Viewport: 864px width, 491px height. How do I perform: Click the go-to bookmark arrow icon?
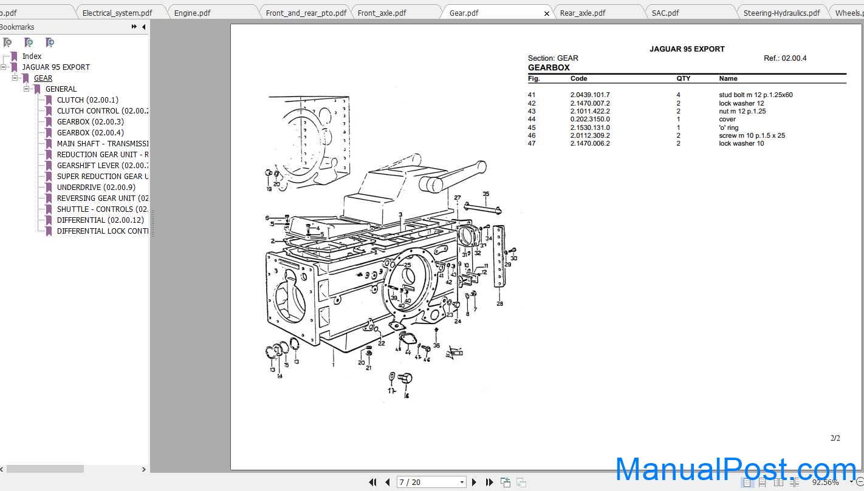click(50, 42)
